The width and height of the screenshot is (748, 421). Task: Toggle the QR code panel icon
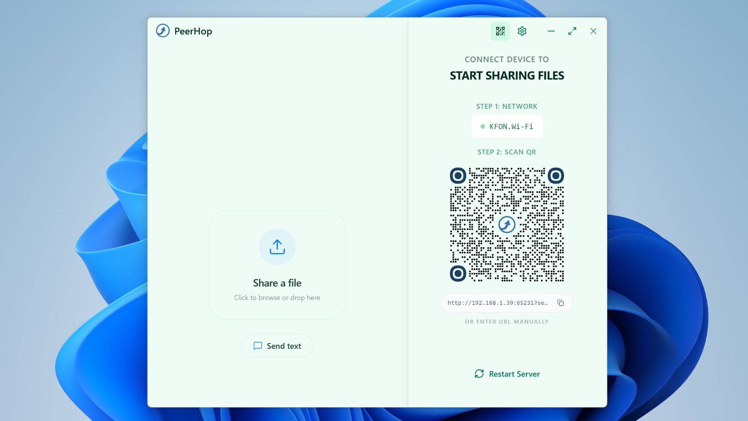pos(500,31)
